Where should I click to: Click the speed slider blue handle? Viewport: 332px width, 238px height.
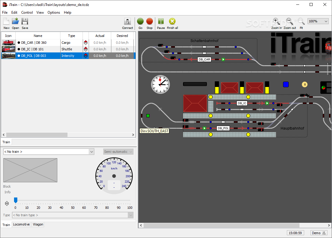pos(16,200)
